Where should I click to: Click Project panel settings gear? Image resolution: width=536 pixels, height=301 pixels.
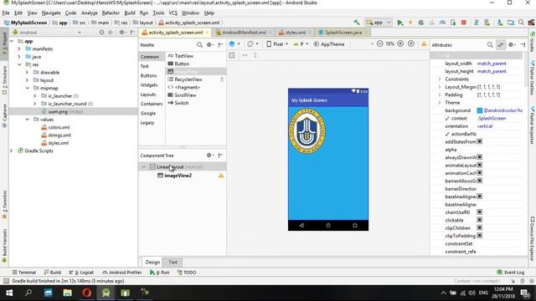coord(121,33)
